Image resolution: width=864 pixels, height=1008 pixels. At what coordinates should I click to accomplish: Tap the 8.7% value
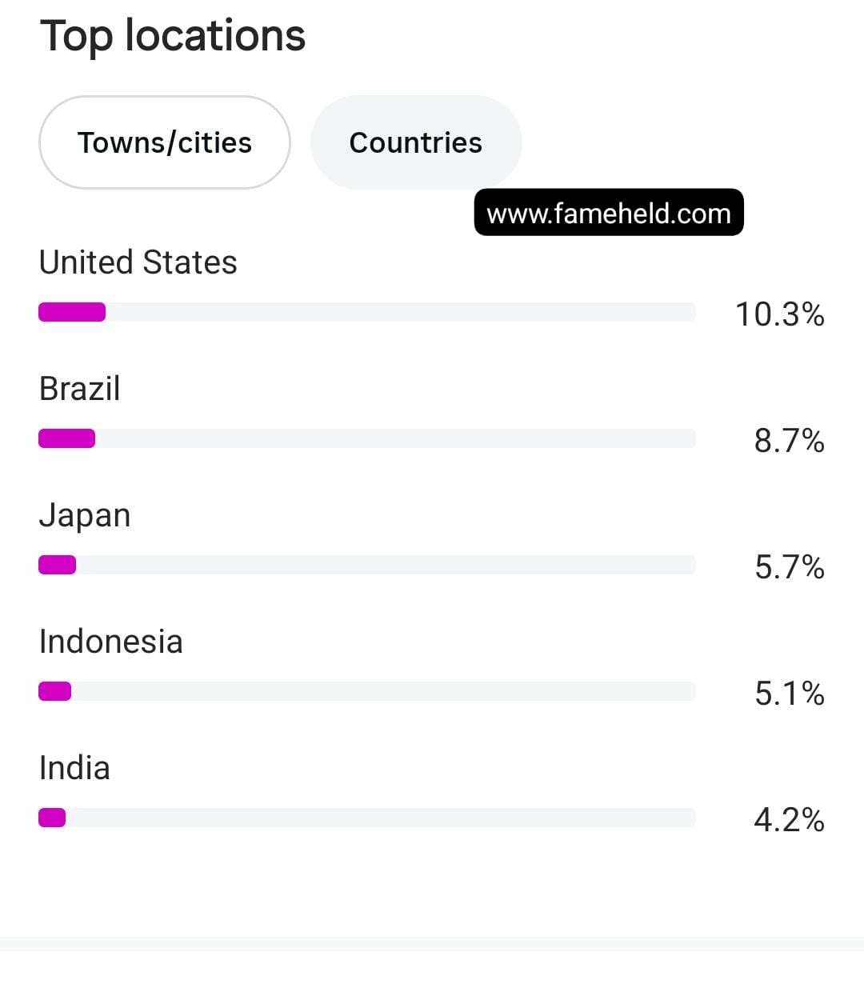pyautogui.click(x=789, y=440)
